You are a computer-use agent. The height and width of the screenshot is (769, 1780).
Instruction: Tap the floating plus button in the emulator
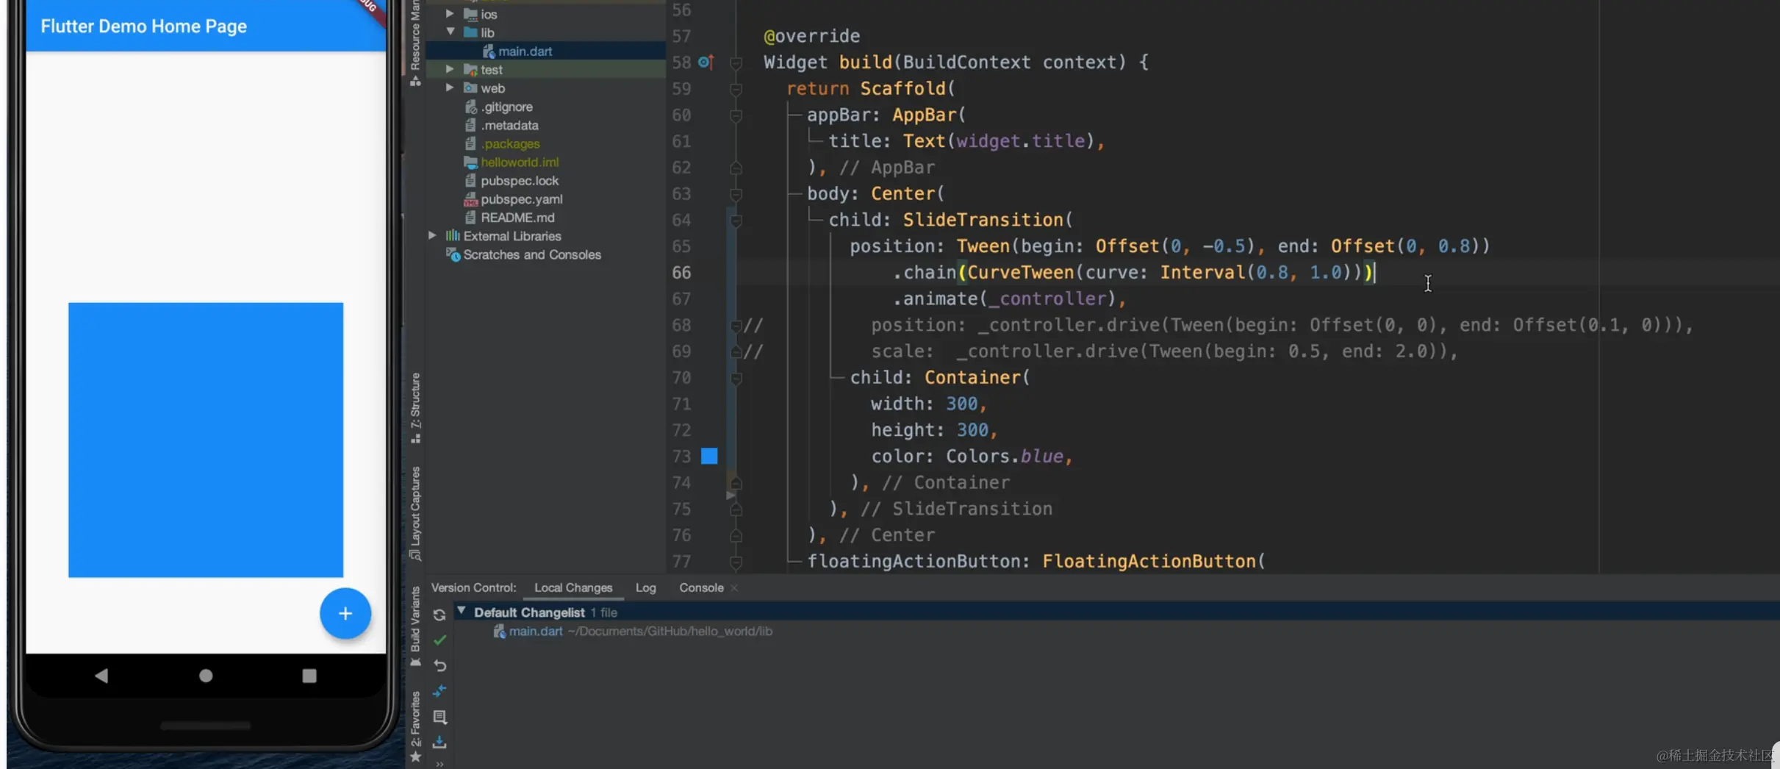(x=345, y=613)
